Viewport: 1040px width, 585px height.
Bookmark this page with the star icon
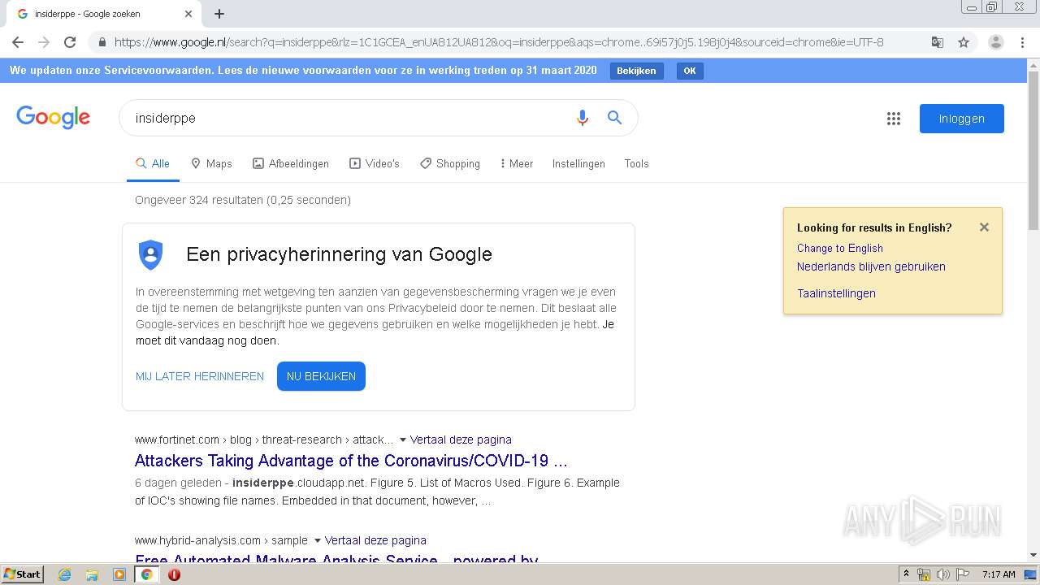(964, 42)
